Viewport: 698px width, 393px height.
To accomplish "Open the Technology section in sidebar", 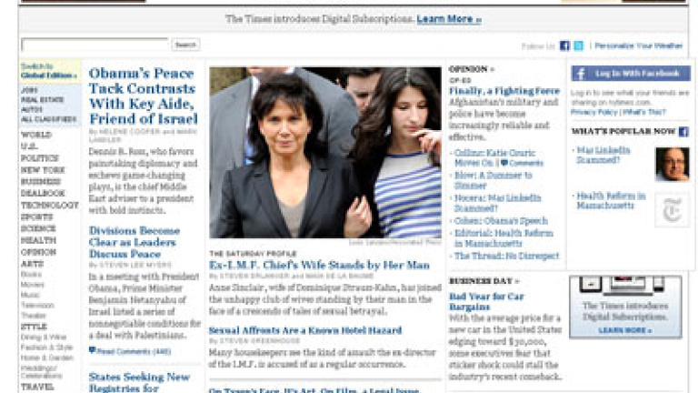I will point(49,205).
